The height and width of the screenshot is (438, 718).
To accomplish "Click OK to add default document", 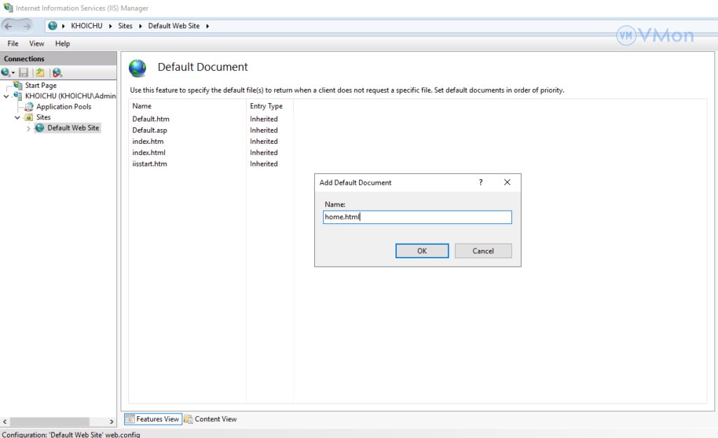I will tap(421, 251).
